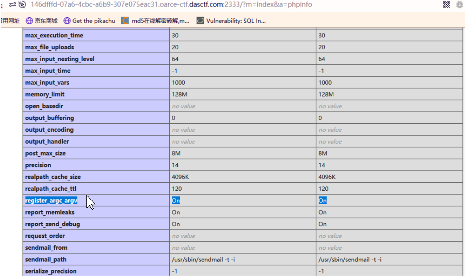Click the sendmail_from directive name
This screenshot has width=465, height=277.
coord(46,247)
